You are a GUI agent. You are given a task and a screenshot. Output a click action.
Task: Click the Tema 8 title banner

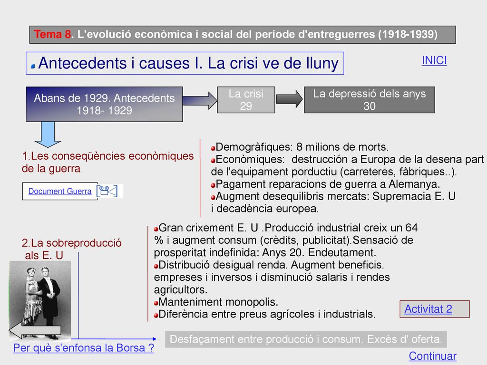pos(243,34)
